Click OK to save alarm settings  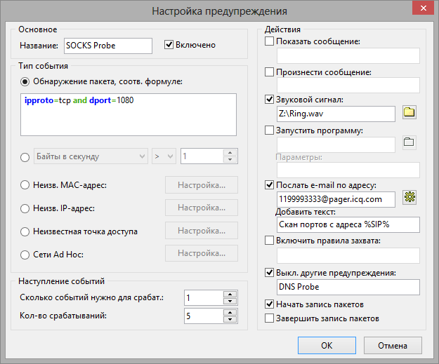coord(327,346)
